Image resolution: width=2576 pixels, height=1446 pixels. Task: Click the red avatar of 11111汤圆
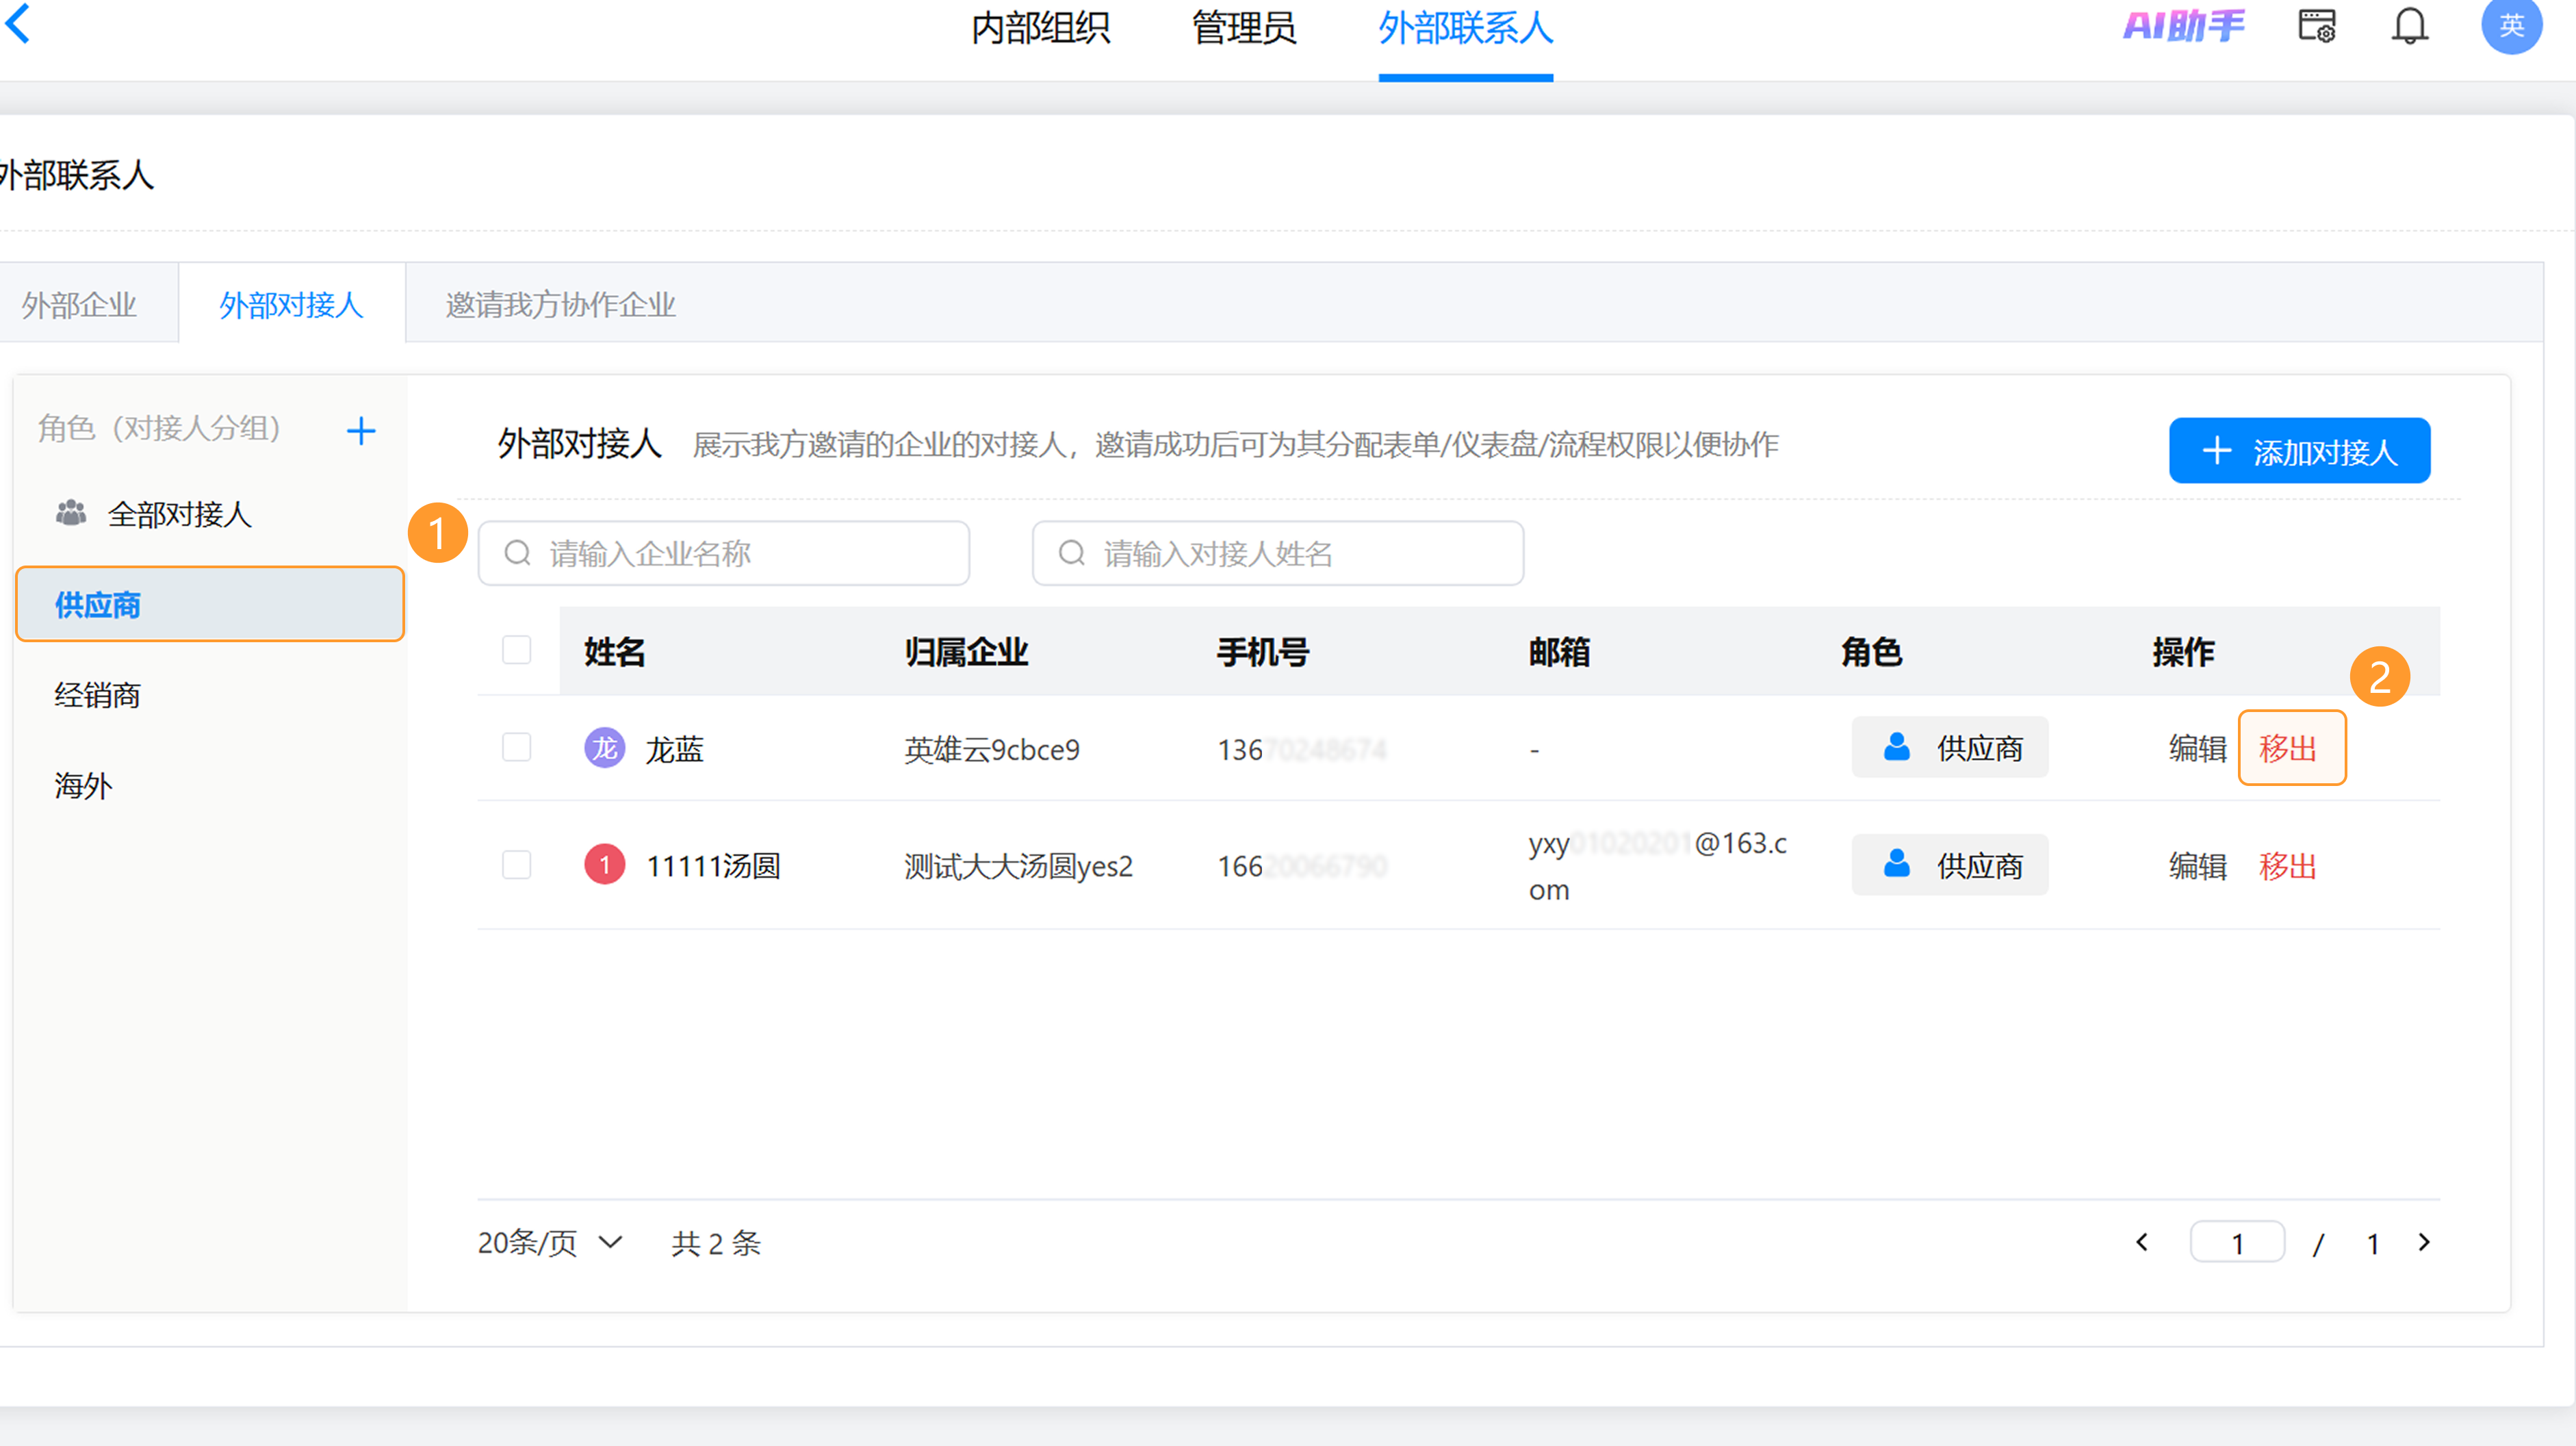(x=604, y=865)
